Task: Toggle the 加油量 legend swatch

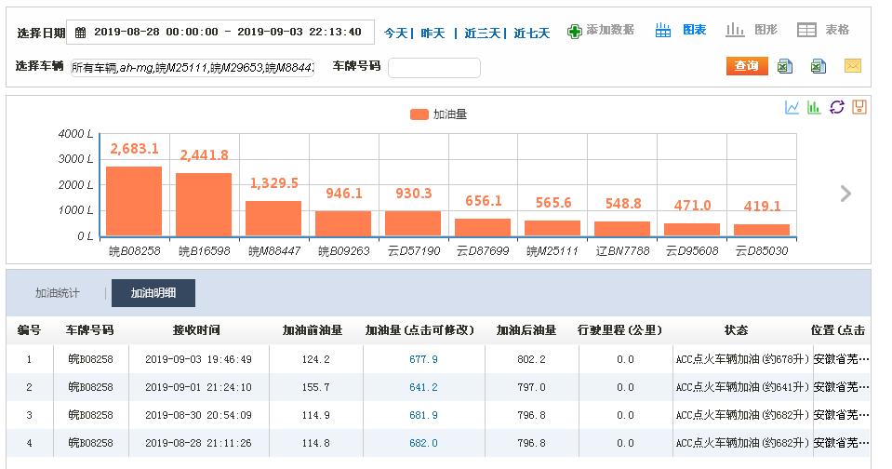Action: (419, 114)
